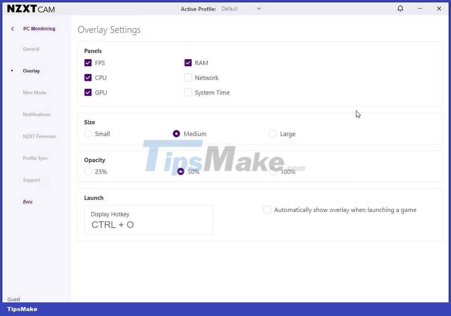Image resolution: width=451 pixels, height=316 pixels.
Task: Uncheck the RAM panel
Action: pyautogui.click(x=188, y=63)
